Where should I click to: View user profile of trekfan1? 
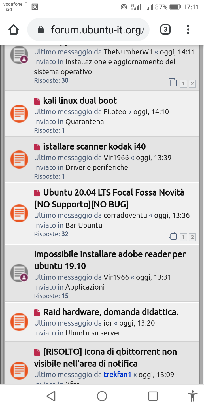click(118, 375)
